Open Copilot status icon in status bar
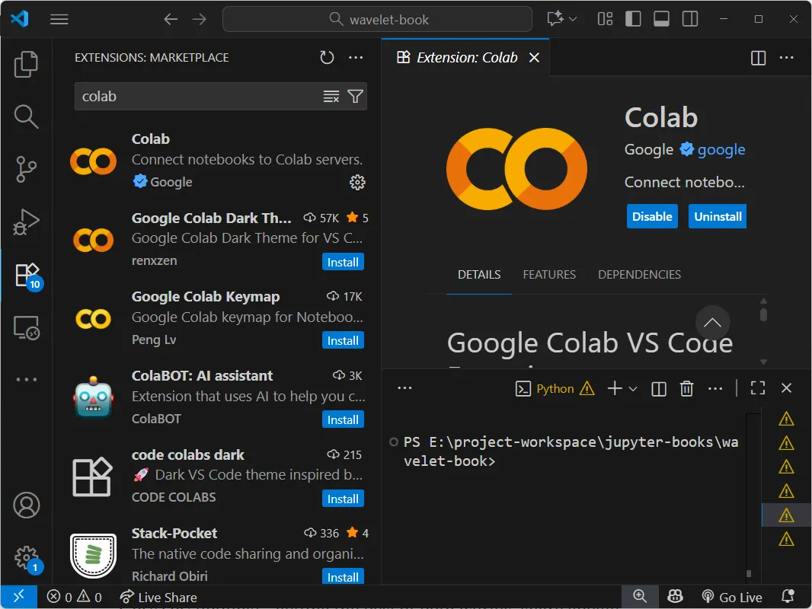Viewport: 812px width, 609px height. click(x=676, y=597)
